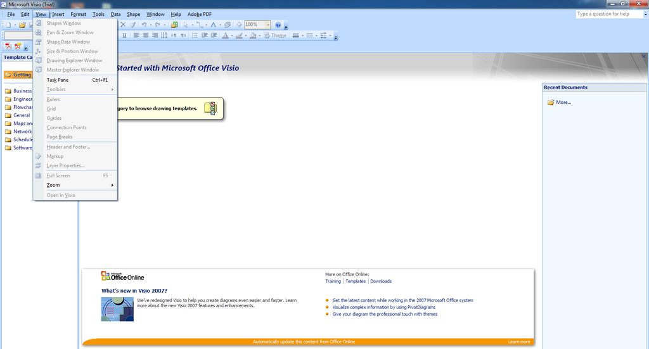The image size is (649, 349).
Task: Select the Pointer tool
Action: click(186, 25)
